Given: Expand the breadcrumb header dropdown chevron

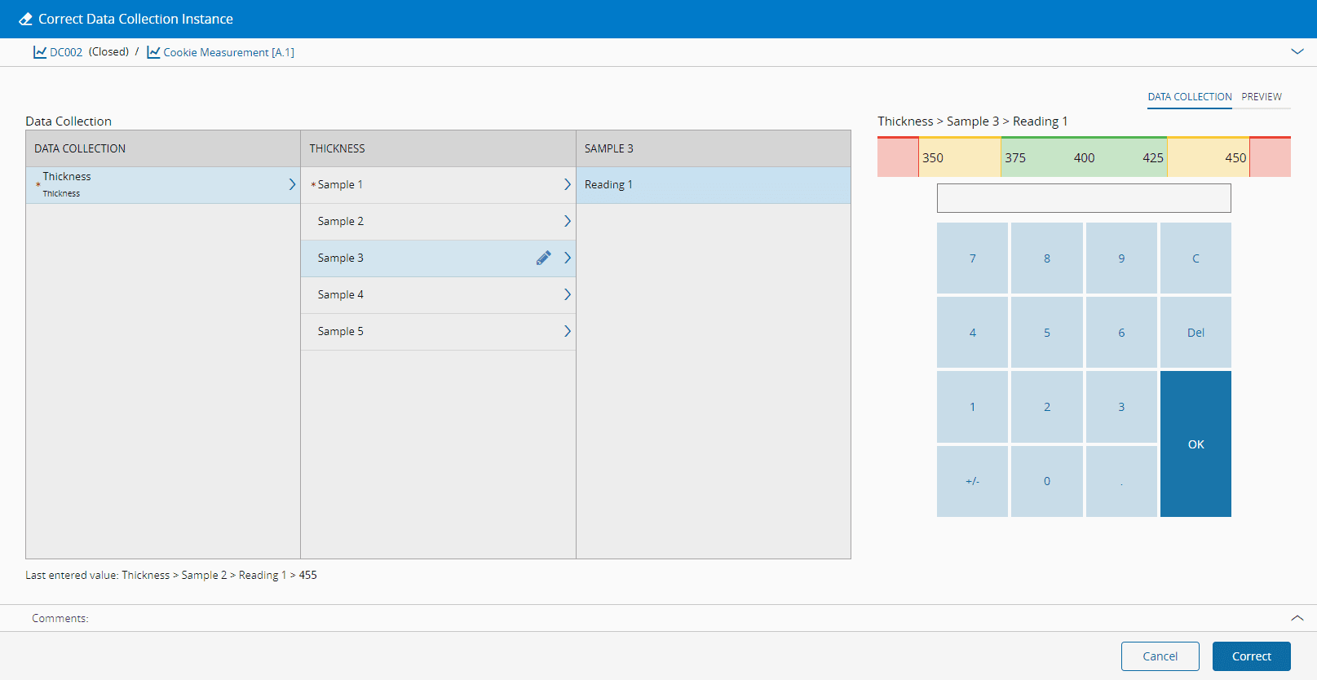Looking at the screenshot, I should 1297,51.
